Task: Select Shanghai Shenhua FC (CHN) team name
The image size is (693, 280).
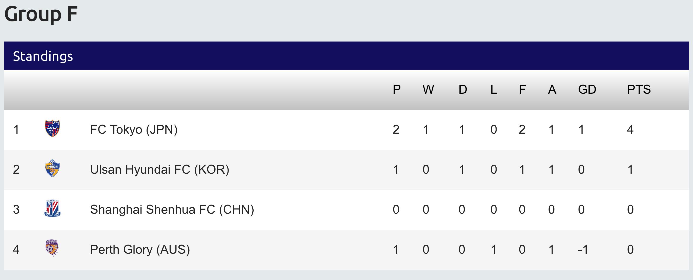Action: point(172,210)
